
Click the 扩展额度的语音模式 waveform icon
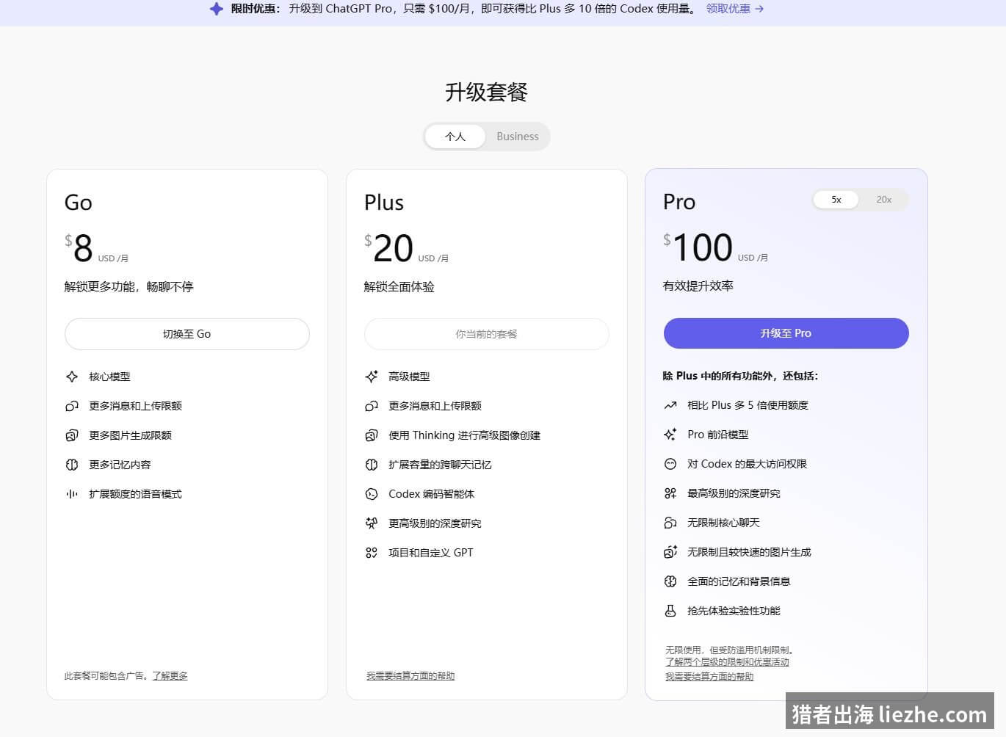click(72, 494)
